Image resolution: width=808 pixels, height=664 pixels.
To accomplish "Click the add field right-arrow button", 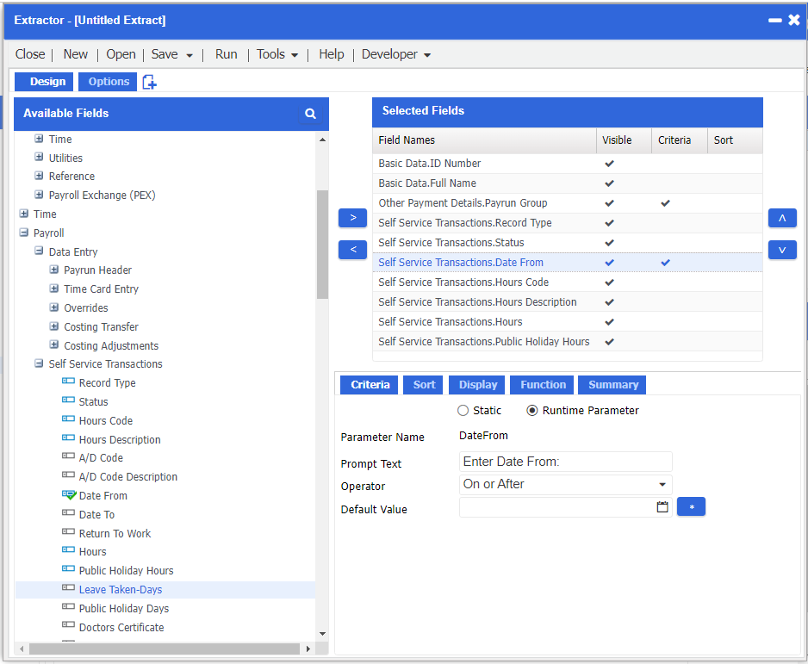I will pos(352,218).
